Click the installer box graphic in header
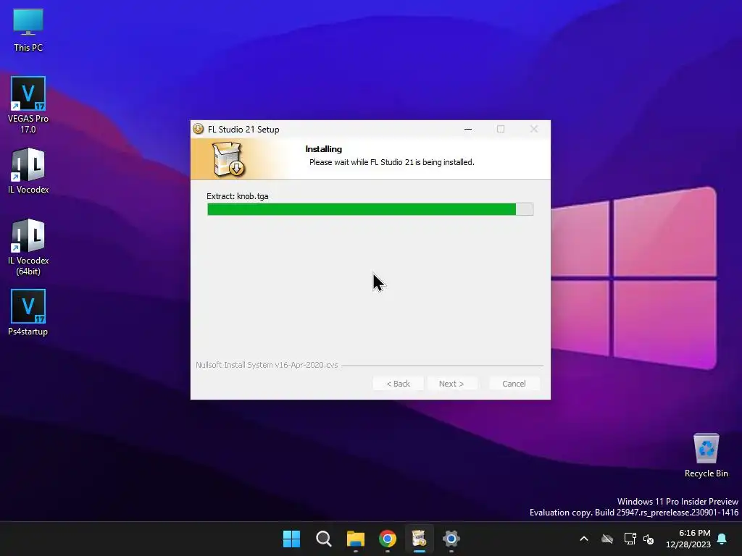This screenshot has width=742, height=556. (x=228, y=159)
